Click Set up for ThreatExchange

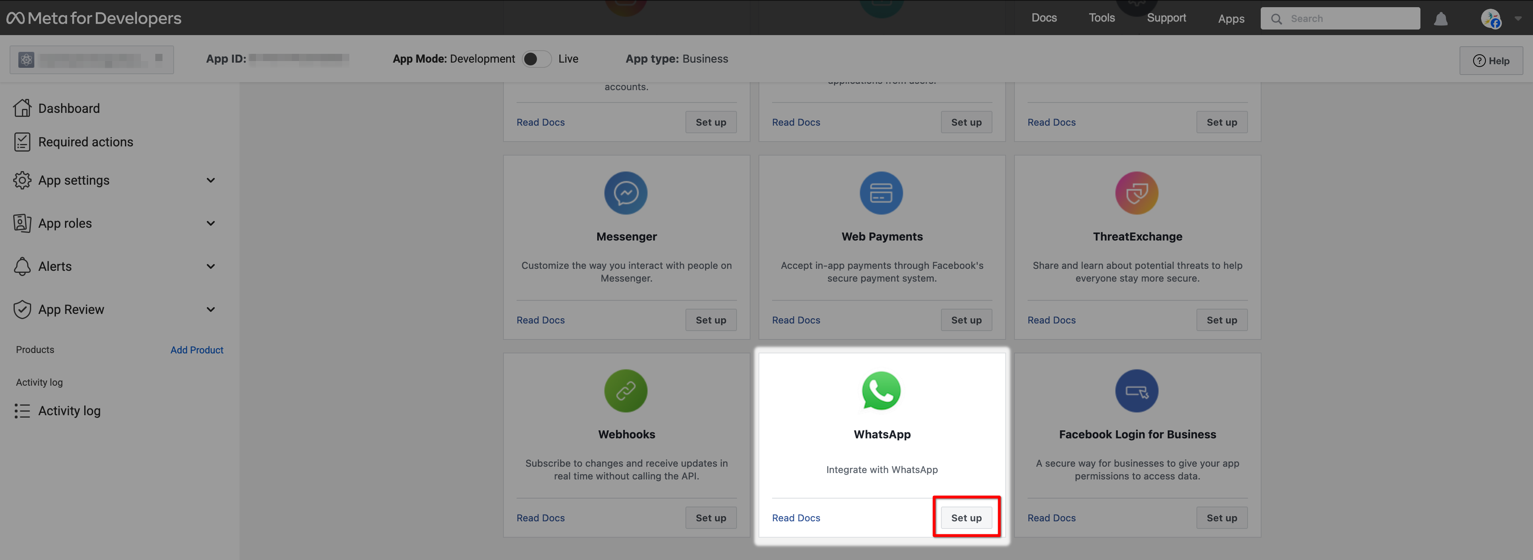click(x=1221, y=320)
